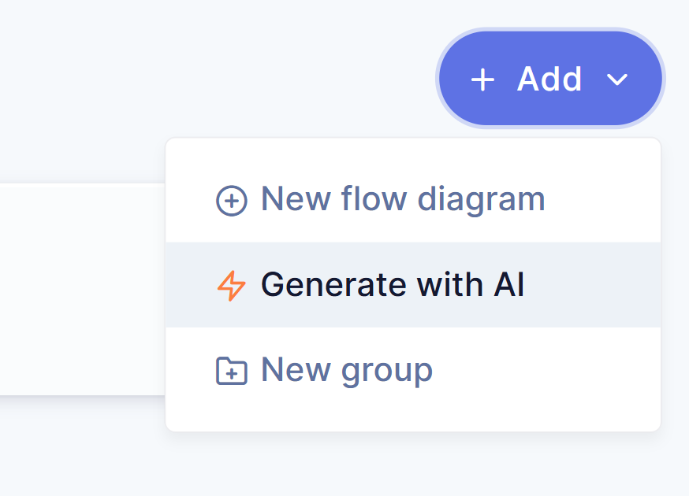This screenshot has width=689, height=496.
Task: Click the plus icon on the Add button
Action: pyautogui.click(x=484, y=79)
